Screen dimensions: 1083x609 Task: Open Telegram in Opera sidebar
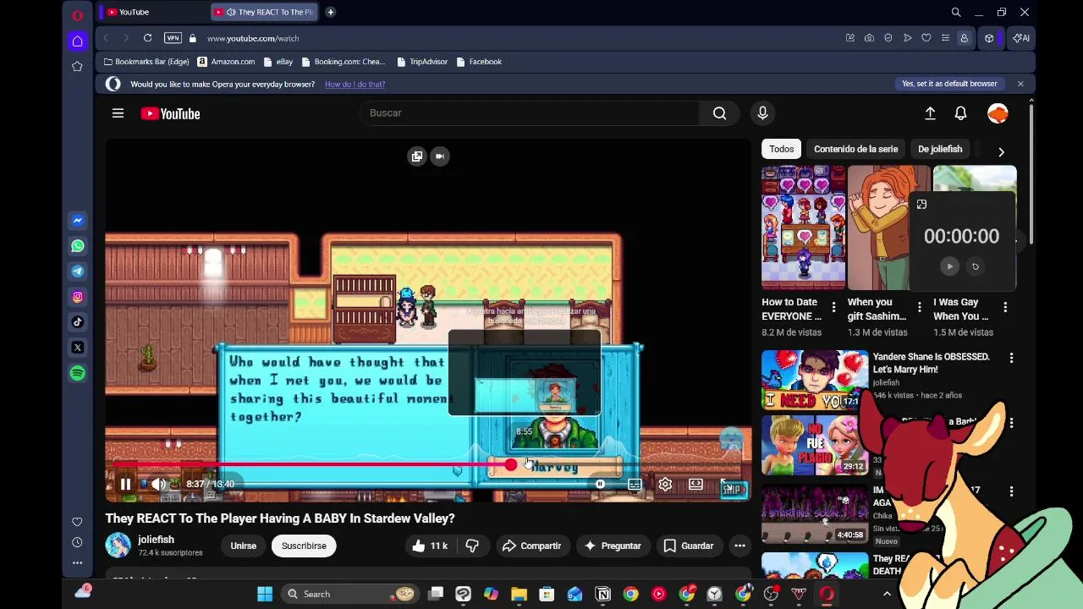coord(78,272)
